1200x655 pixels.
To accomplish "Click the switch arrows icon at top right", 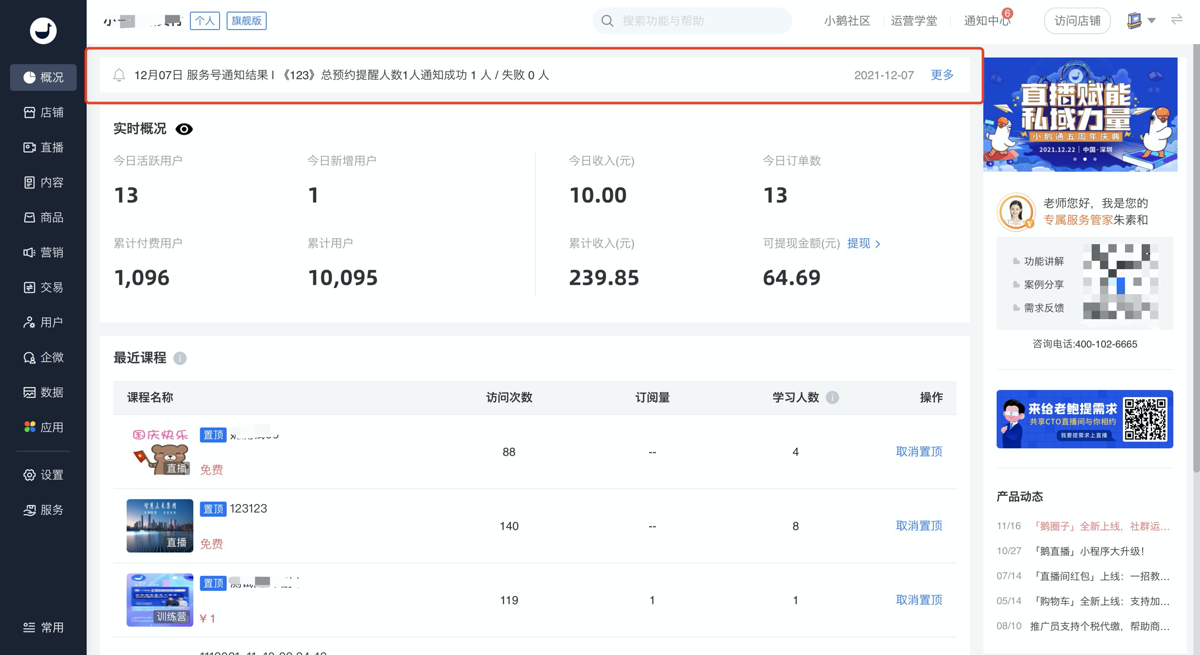I will [x=1177, y=20].
